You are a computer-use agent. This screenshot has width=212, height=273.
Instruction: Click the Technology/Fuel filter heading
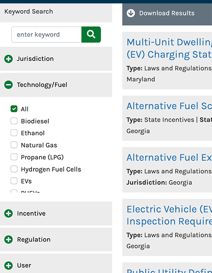point(42,85)
